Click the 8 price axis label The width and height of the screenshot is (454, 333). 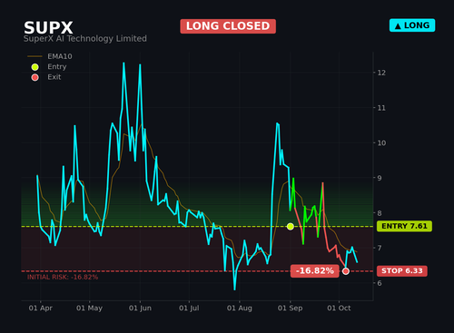pyautogui.click(x=380, y=213)
